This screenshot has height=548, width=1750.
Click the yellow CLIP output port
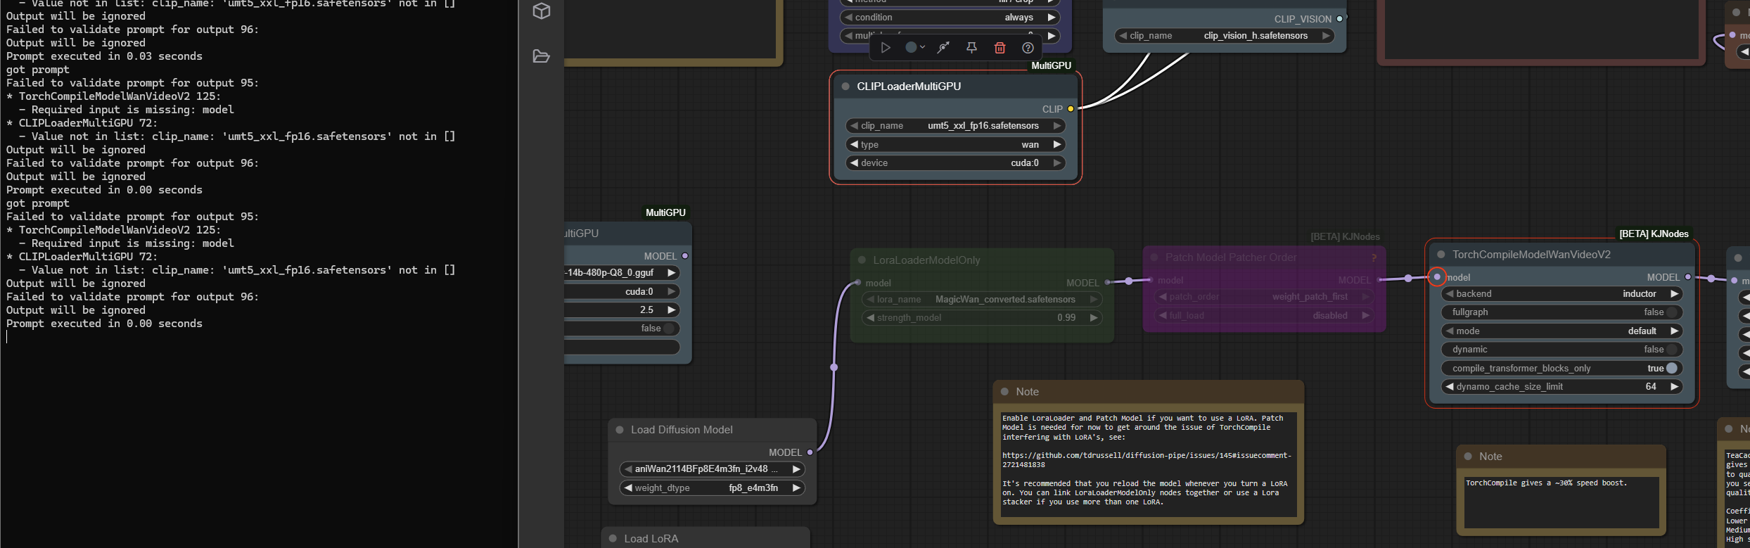point(1071,109)
